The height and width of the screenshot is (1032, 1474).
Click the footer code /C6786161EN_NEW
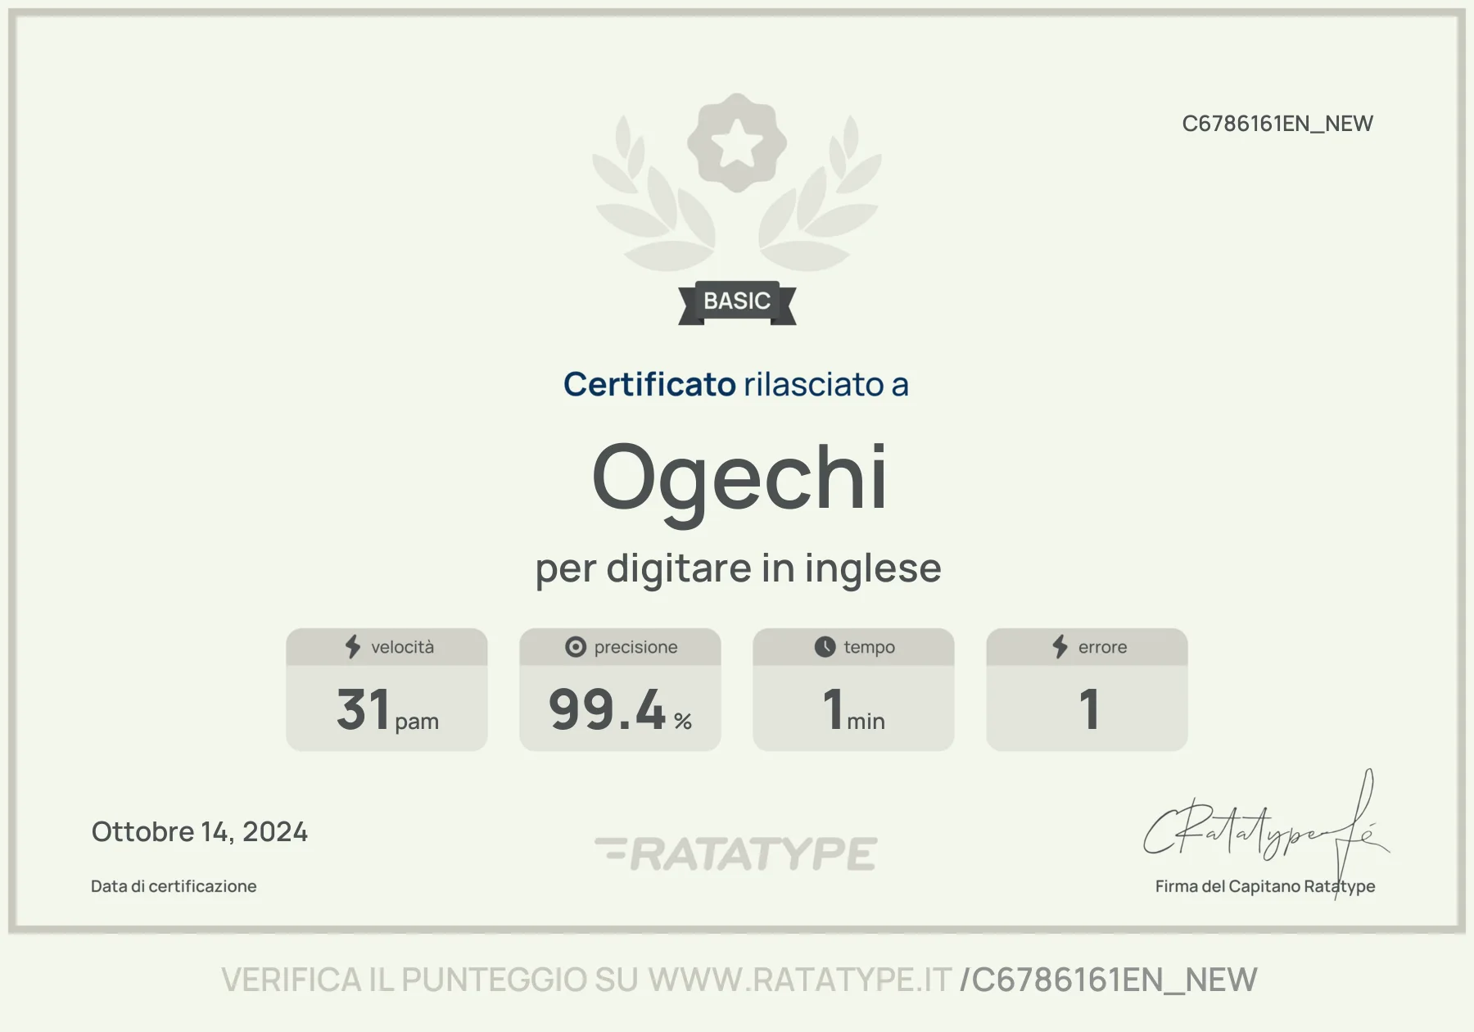1108,980
